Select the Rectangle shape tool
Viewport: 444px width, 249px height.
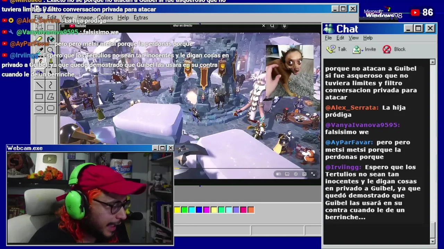(39, 97)
